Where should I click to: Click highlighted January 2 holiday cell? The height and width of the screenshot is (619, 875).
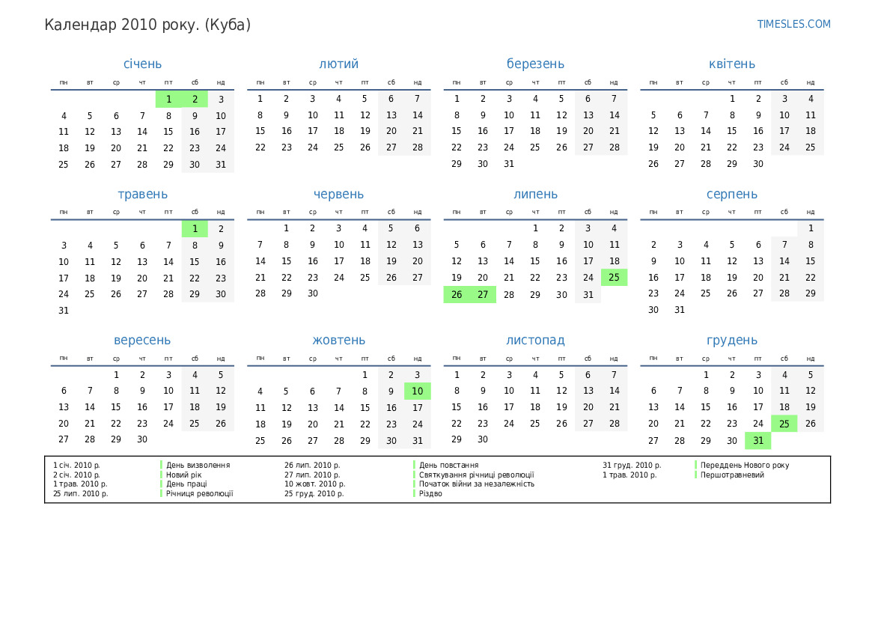[195, 100]
